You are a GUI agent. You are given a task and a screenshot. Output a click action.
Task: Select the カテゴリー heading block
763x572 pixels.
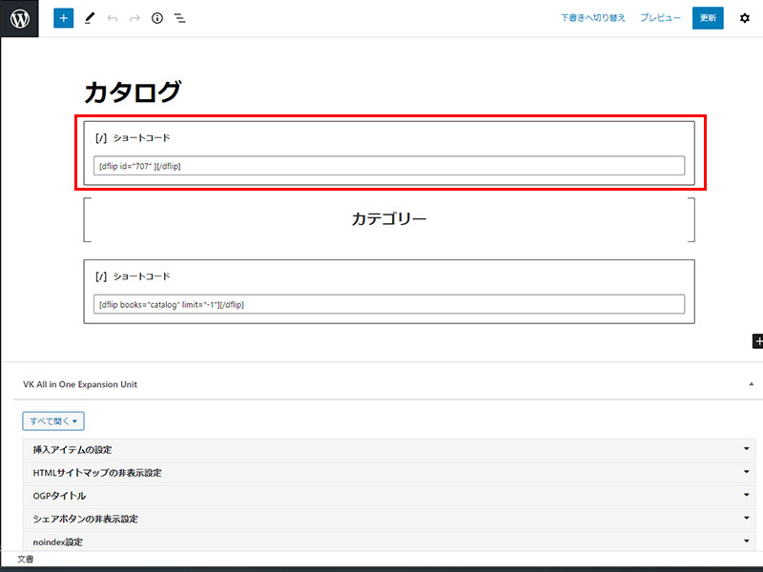pos(389,219)
